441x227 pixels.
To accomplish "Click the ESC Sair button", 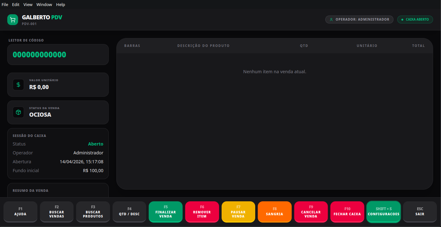I will (x=420, y=211).
